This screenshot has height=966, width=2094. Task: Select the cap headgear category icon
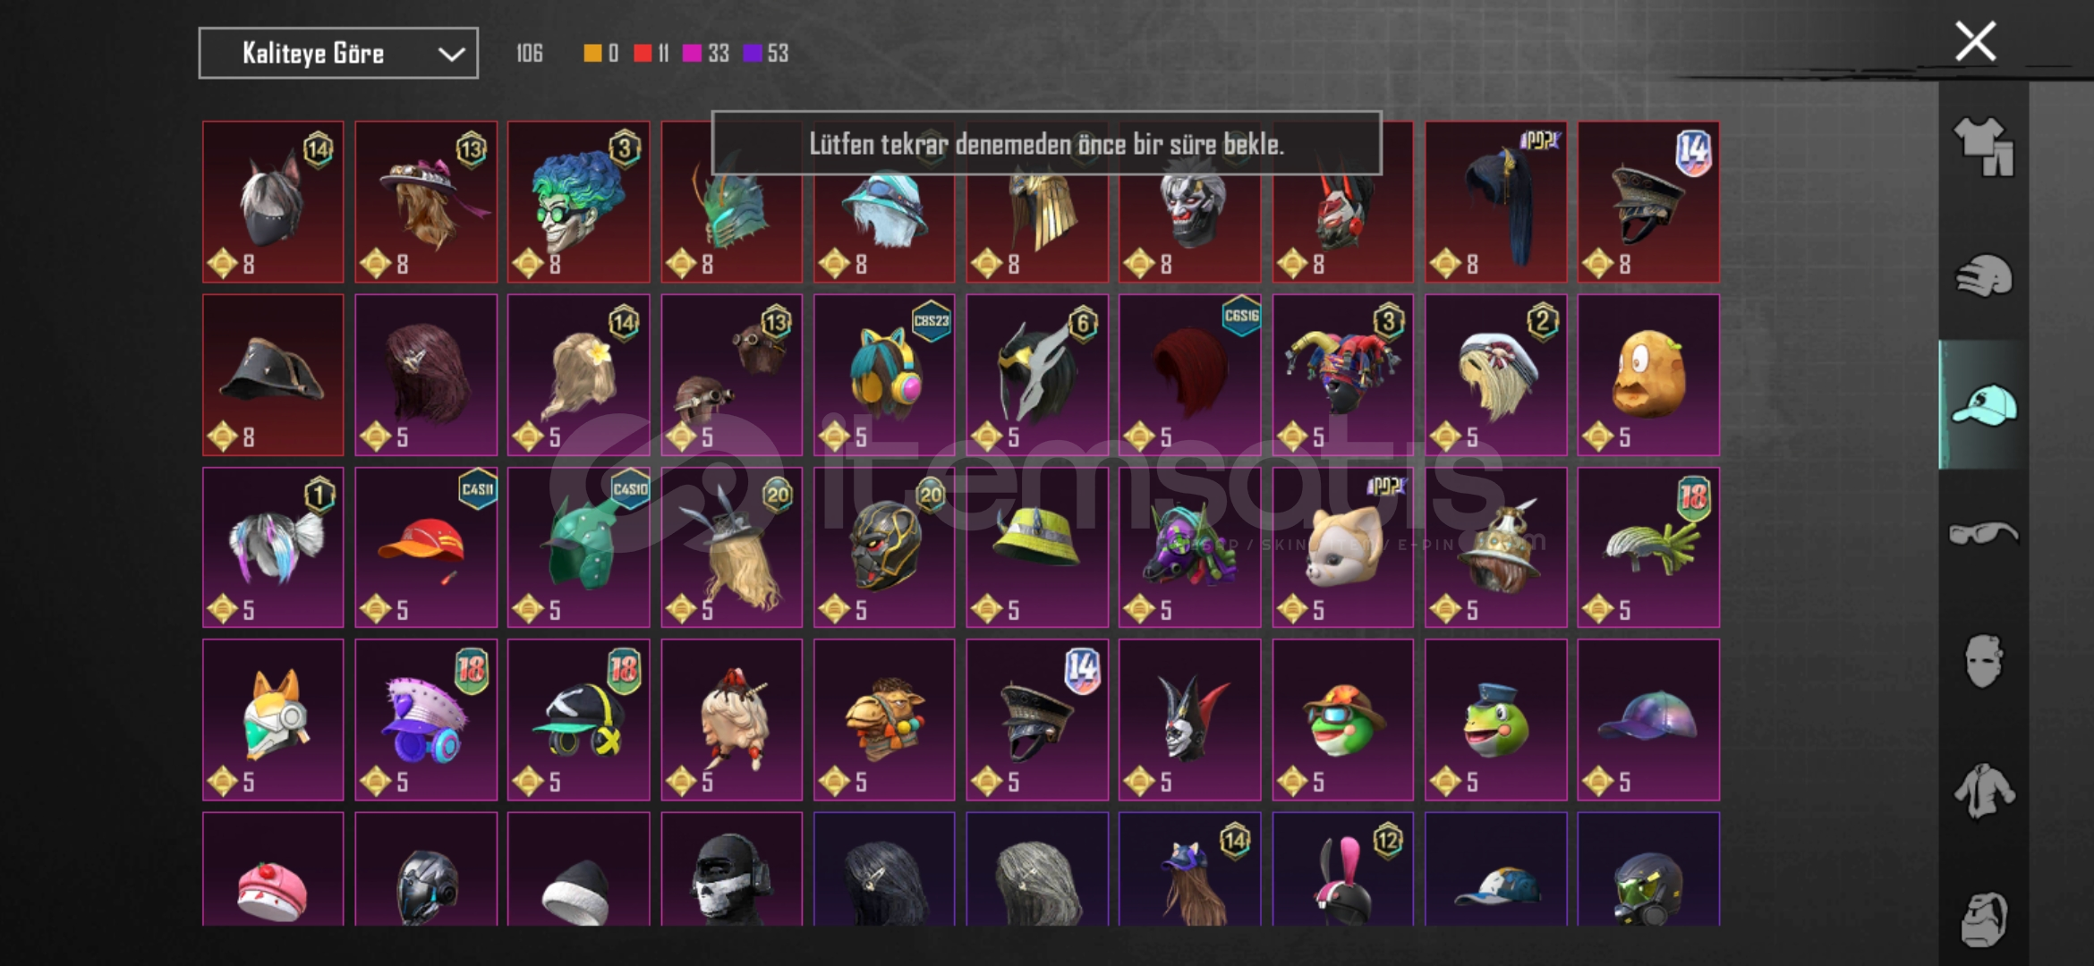[1983, 406]
